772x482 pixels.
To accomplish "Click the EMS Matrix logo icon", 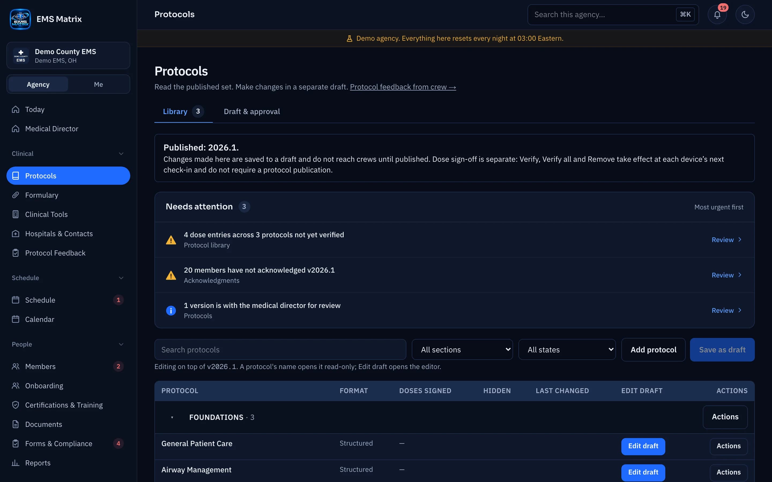I will click(x=20, y=19).
